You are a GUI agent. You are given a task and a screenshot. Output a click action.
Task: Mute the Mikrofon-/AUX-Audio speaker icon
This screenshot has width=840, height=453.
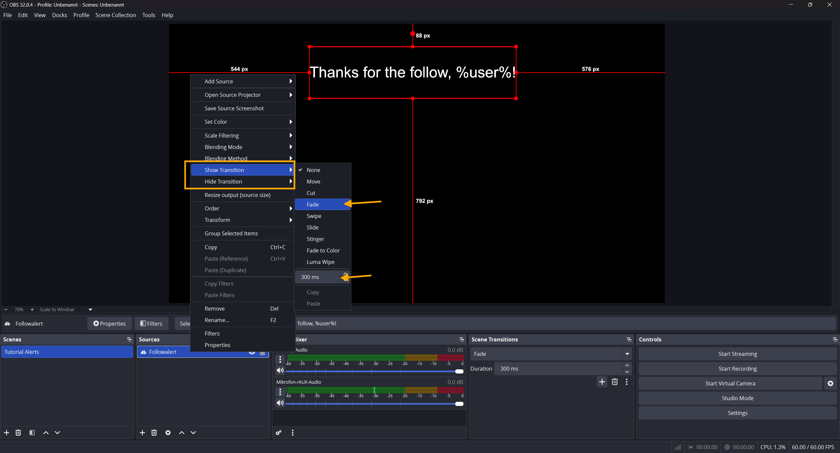tap(280, 403)
